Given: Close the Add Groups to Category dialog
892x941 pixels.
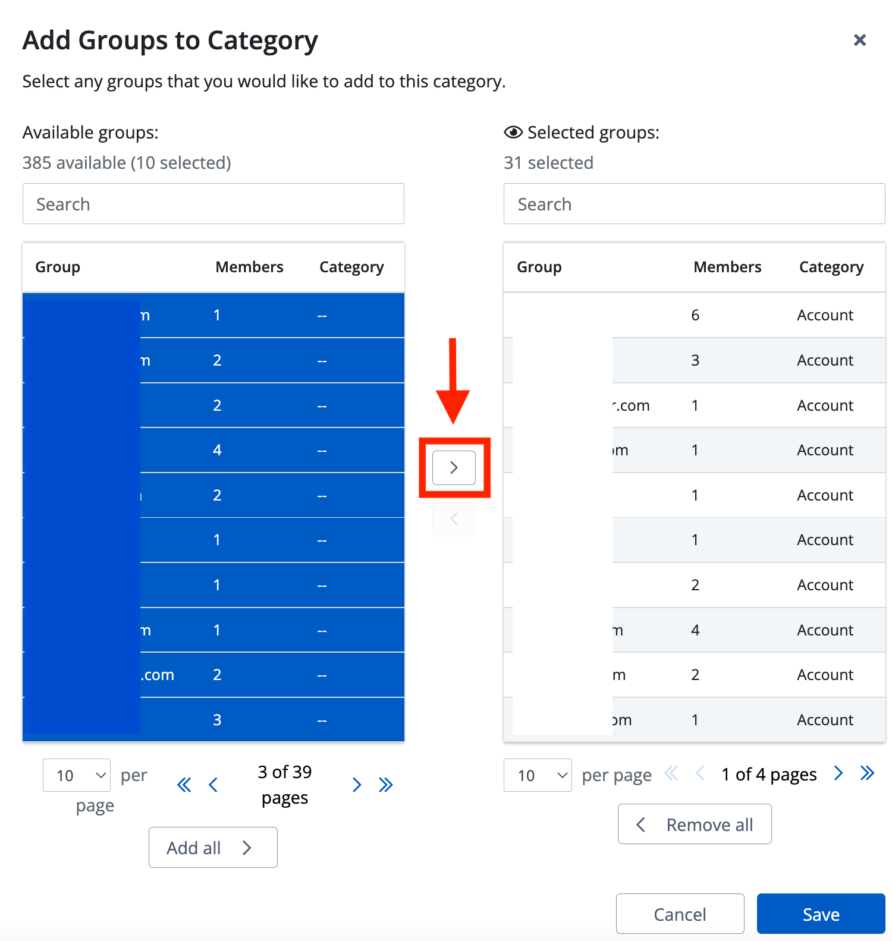Looking at the screenshot, I should pyautogui.click(x=859, y=40).
